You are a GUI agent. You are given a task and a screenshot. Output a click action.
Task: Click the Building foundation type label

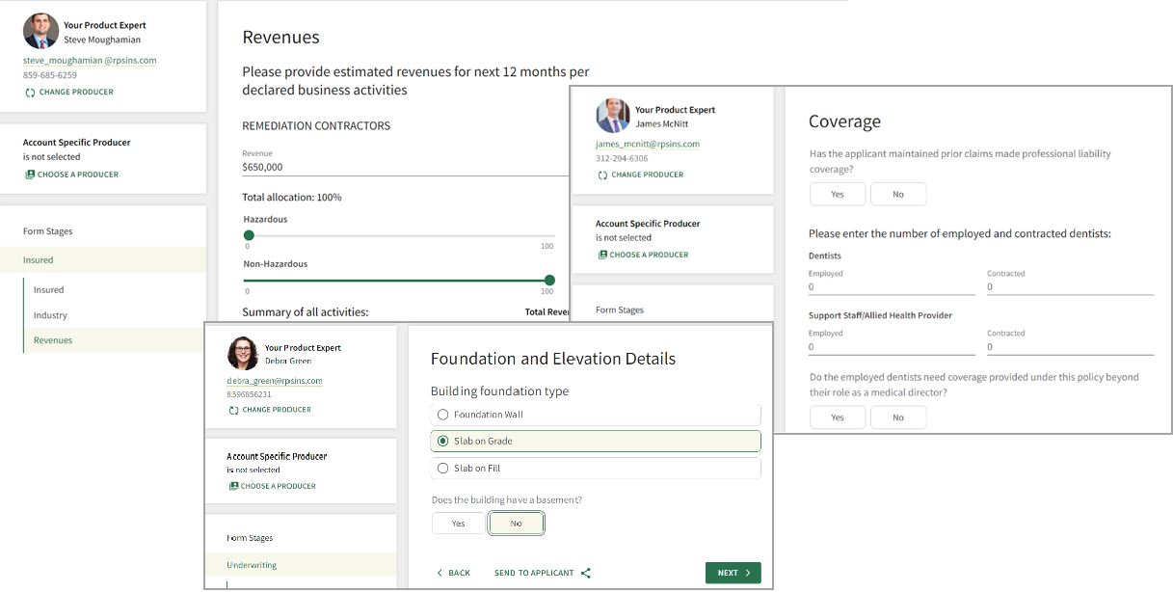[x=499, y=391]
